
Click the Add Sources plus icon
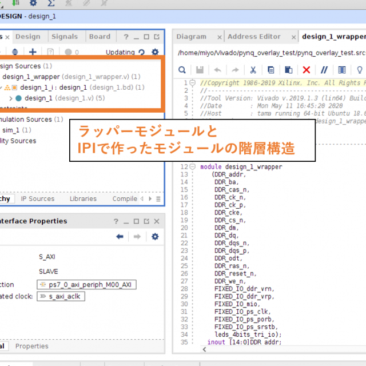[33, 52]
